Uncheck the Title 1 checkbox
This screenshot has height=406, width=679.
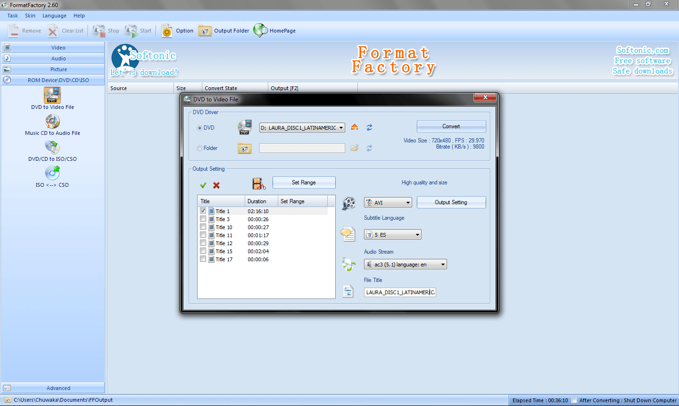click(x=203, y=211)
